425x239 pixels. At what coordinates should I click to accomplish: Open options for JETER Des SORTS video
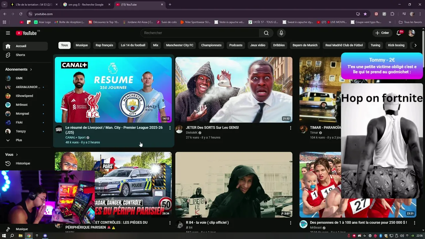tap(291, 128)
